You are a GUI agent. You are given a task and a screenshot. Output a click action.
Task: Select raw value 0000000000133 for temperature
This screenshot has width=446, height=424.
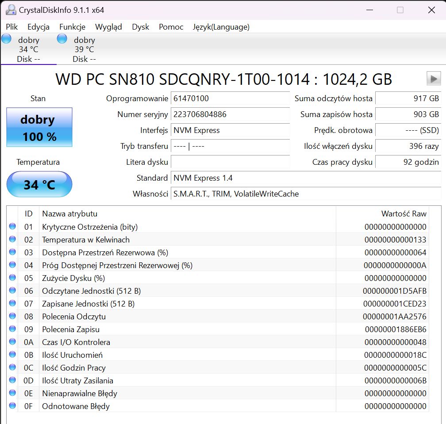pyautogui.click(x=396, y=240)
